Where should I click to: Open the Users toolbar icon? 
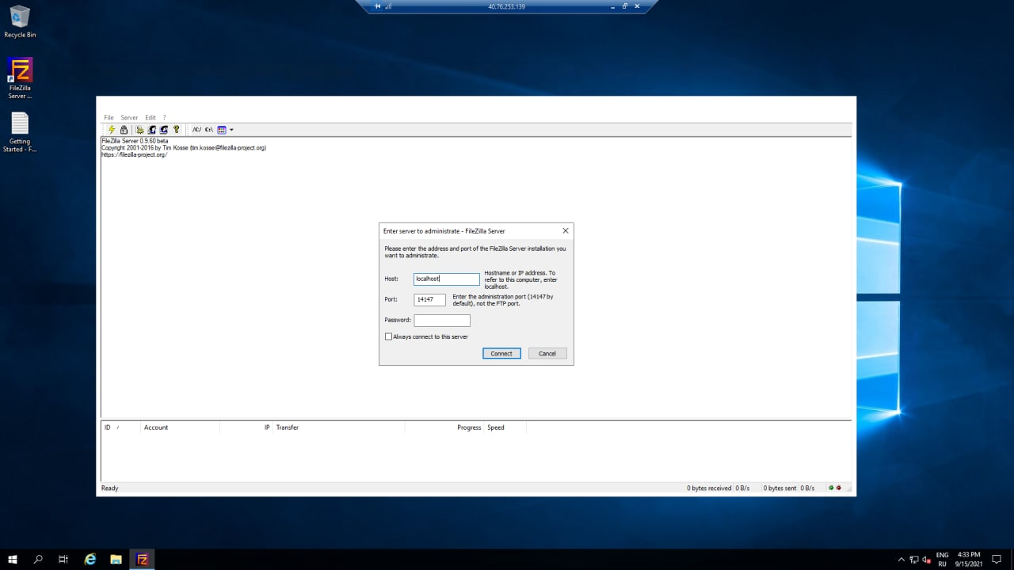pos(151,130)
